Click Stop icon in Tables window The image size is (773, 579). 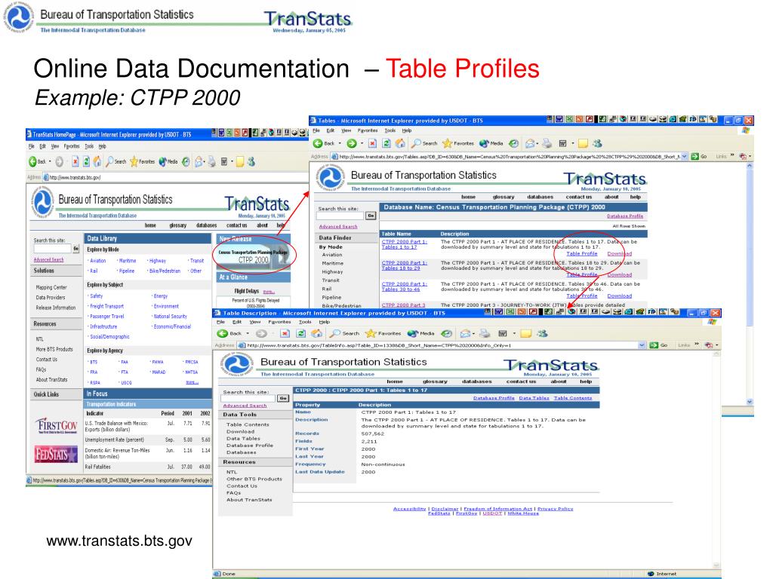373,143
